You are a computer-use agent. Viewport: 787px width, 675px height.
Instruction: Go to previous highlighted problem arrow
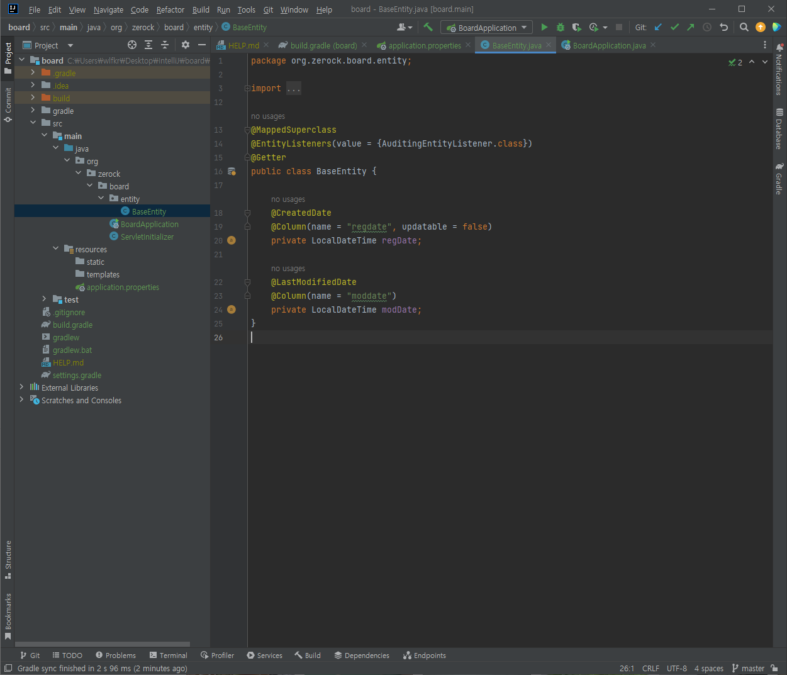click(x=752, y=62)
